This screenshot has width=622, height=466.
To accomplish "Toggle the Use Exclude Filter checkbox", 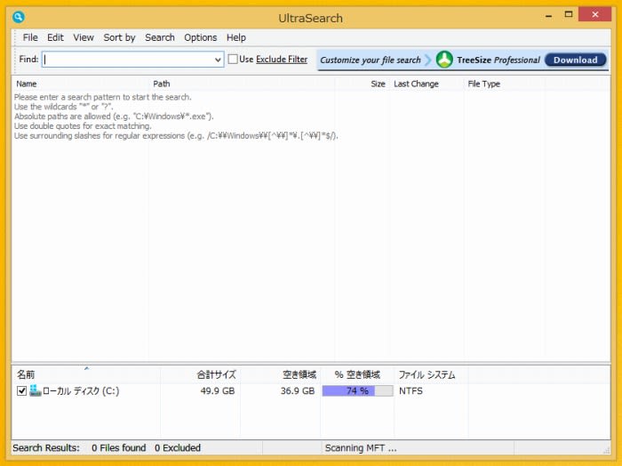I will click(x=233, y=60).
